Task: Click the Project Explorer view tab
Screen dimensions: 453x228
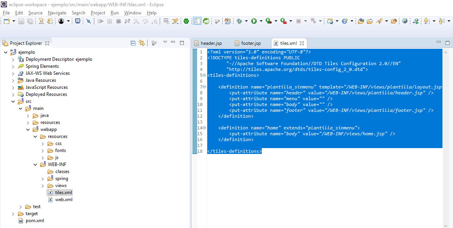Action: (x=26, y=43)
